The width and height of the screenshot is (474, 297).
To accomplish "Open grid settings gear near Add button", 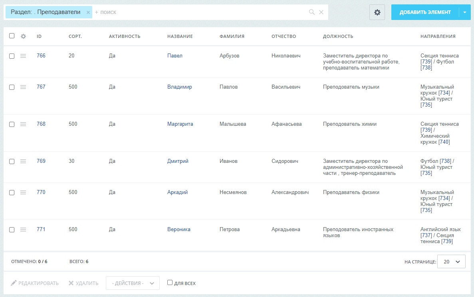I will coord(377,12).
